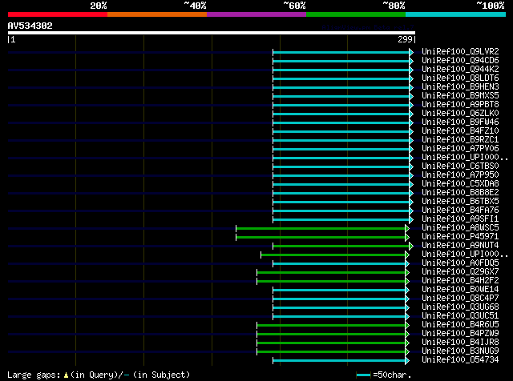The width and height of the screenshot is (513, 381).
Task: Click the cyan alignment bar for Q9LVR2
Action: [341, 52]
